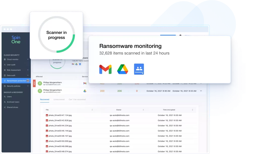Image resolution: width=258 pixels, height=154 pixels.
Task: Click the User audit person icon
Action: tap(5, 65)
